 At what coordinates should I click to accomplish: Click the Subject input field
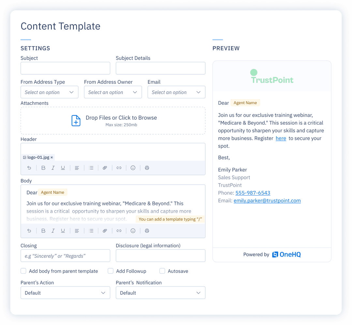65,68
